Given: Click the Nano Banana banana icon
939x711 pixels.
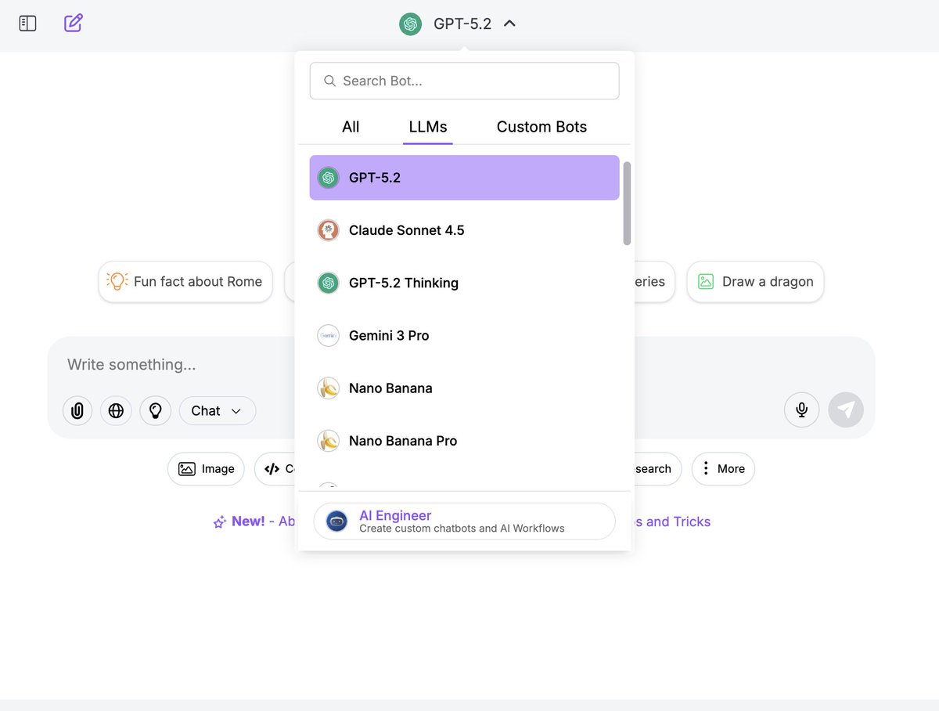Looking at the screenshot, I should coord(328,388).
